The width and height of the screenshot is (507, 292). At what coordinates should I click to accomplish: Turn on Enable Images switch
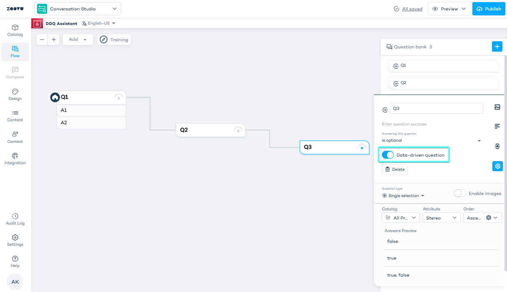[460, 193]
